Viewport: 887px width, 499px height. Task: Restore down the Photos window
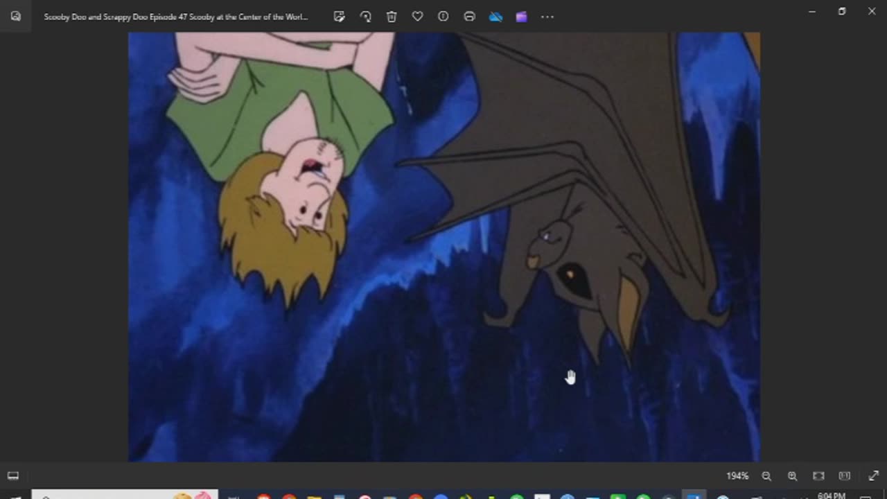click(842, 12)
